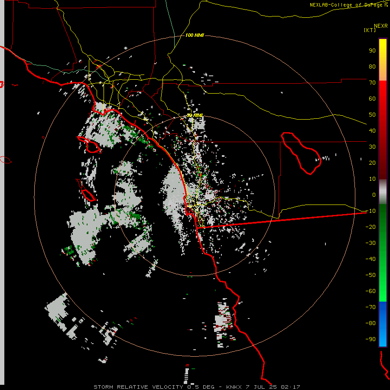Pick the gray zero-velocity segment of color bar
This screenshot has height=390, width=390.
pos(383,192)
